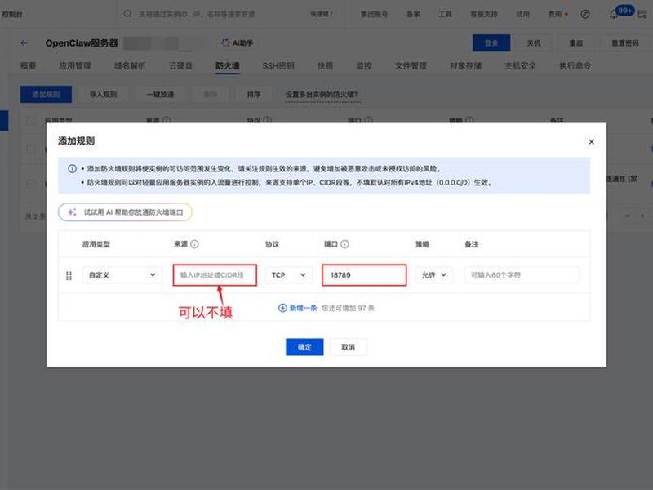Viewport: 653px width, 490px height.
Task: Click the info icon next to 来源 in dialog
Action: pos(194,244)
